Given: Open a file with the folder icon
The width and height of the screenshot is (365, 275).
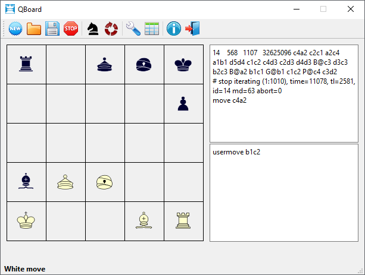Looking at the screenshot, I should coord(34,29).
